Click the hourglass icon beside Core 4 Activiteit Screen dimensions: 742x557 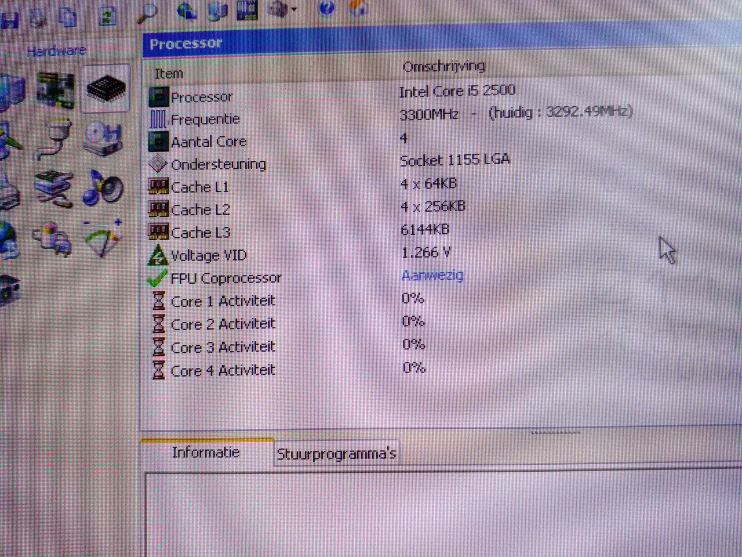158,370
